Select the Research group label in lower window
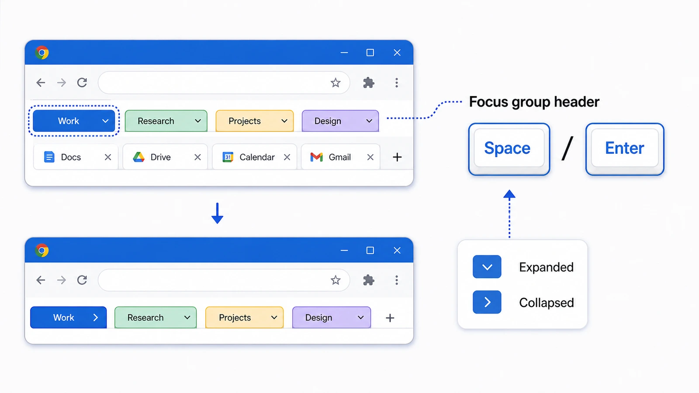699x393 pixels. pyautogui.click(x=145, y=317)
